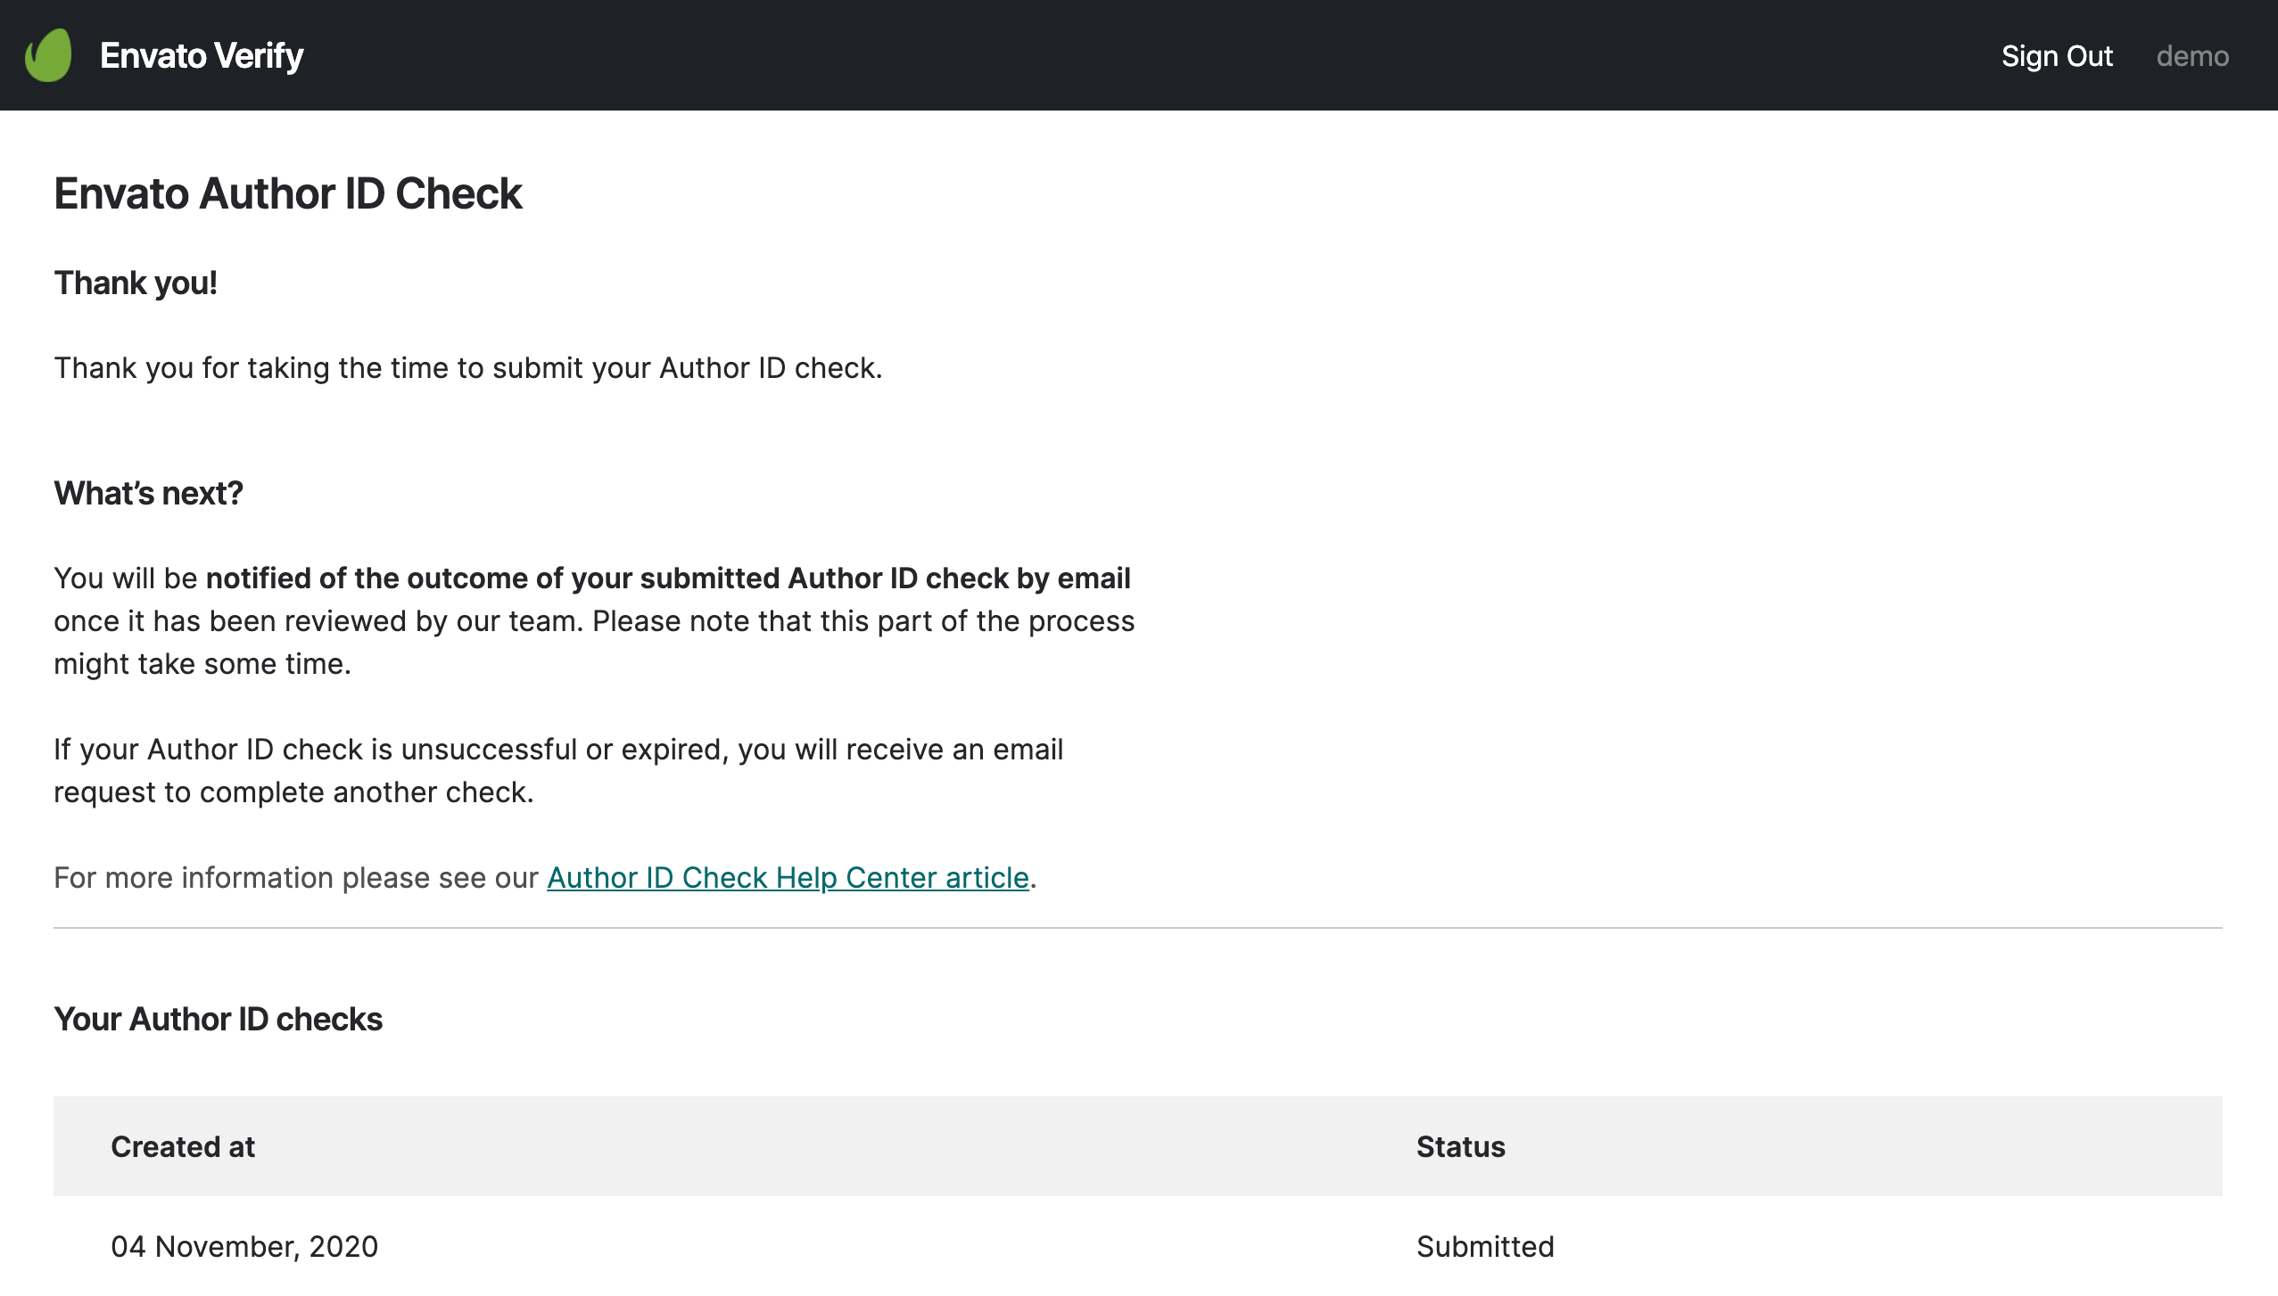Click the Your Author ID checks heading

click(x=218, y=1019)
